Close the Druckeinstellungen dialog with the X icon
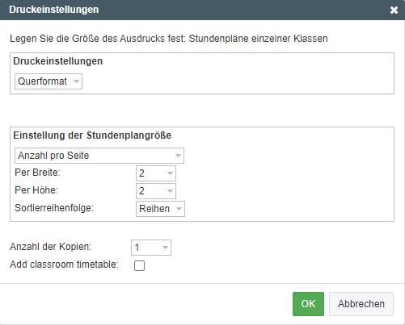The height and width of the screenshot is (325, 405). (x=394, y=10)
